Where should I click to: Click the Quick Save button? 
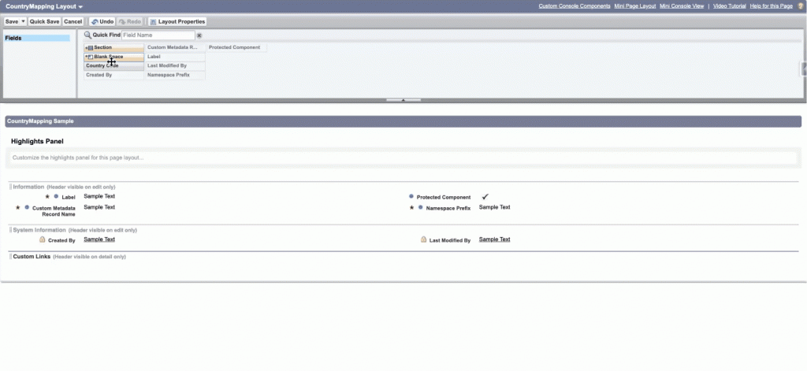pyautogui.click(x=44, y=22)
